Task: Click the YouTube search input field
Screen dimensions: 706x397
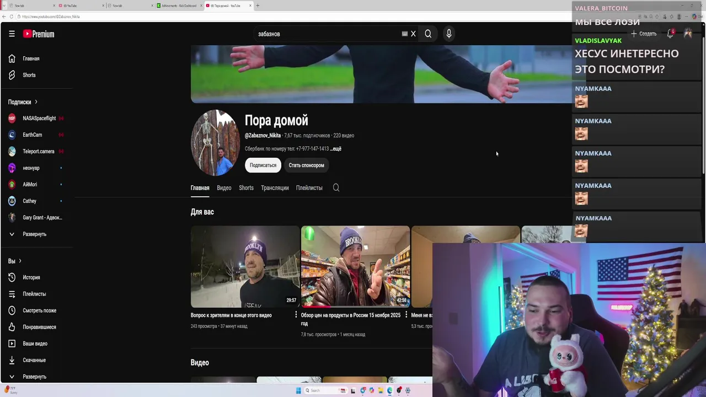Action: coord(328,34)
